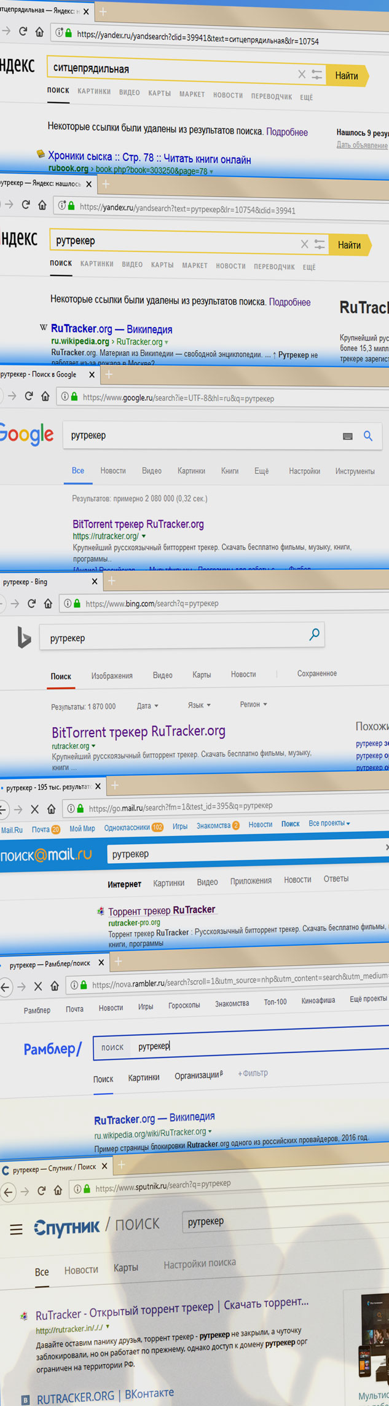This screenshot has height=1406, width=389.
Task: Click the Bing logo
Action: [x=24, y=638]
